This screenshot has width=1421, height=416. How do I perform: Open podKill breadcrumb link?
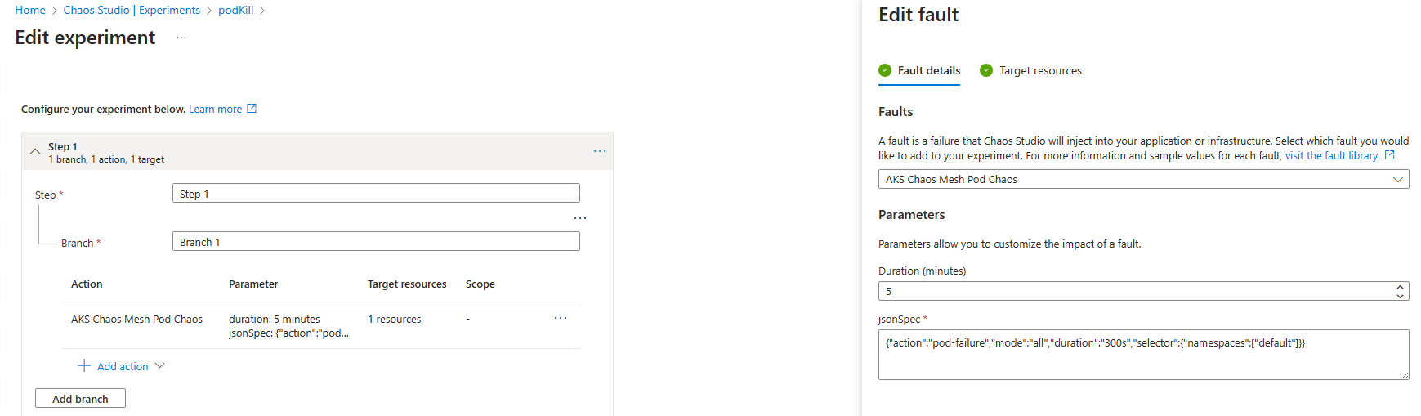[x=235, y=10]
